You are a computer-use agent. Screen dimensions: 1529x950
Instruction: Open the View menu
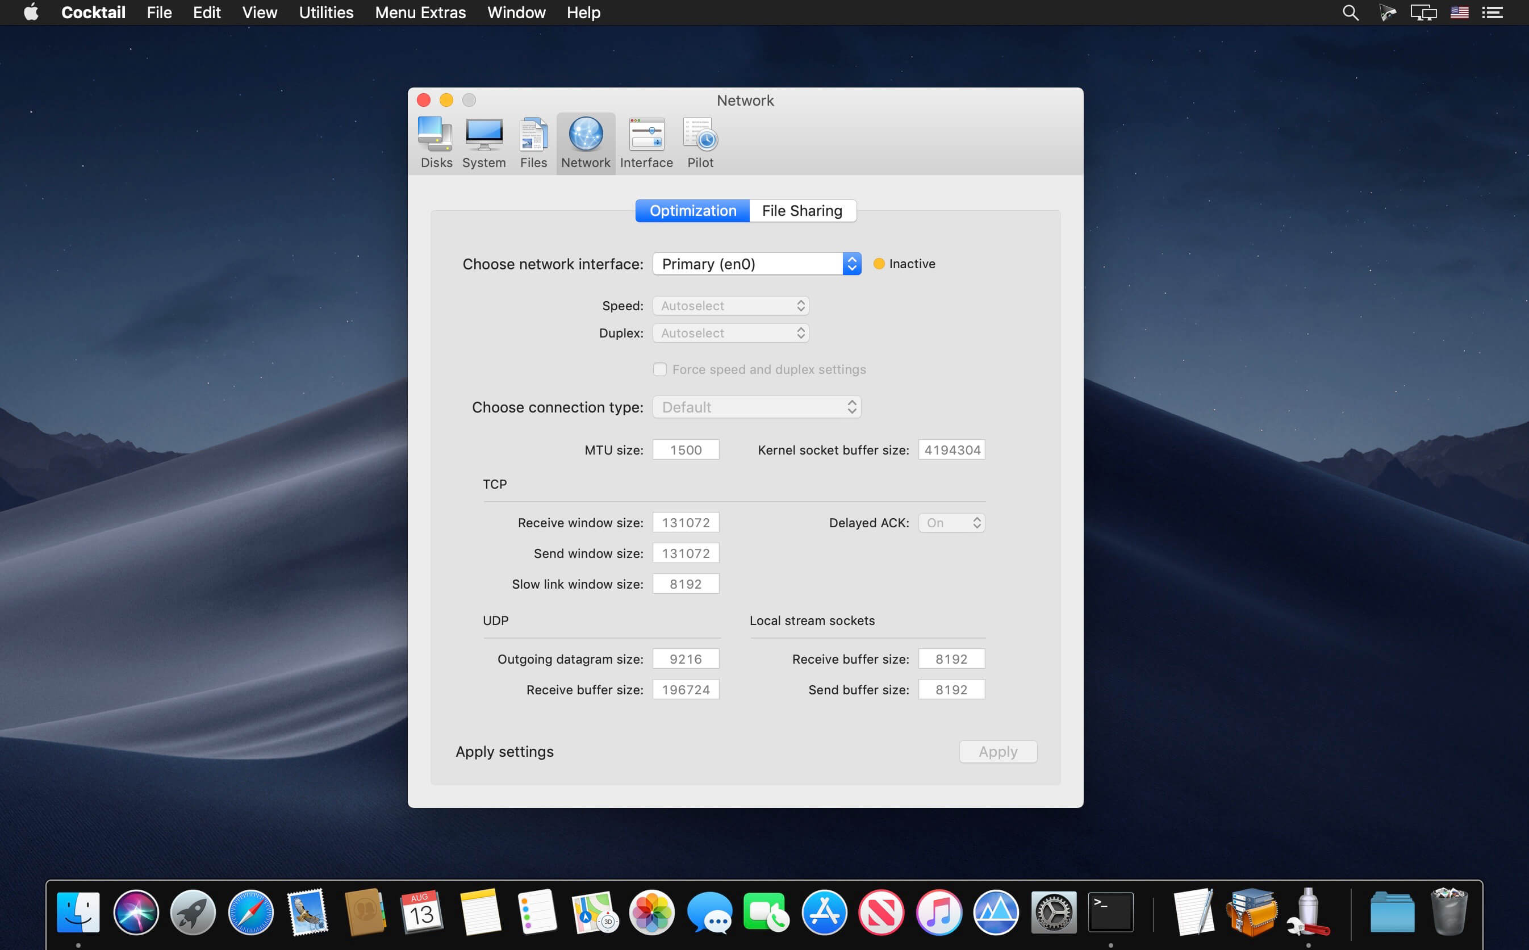260,13
